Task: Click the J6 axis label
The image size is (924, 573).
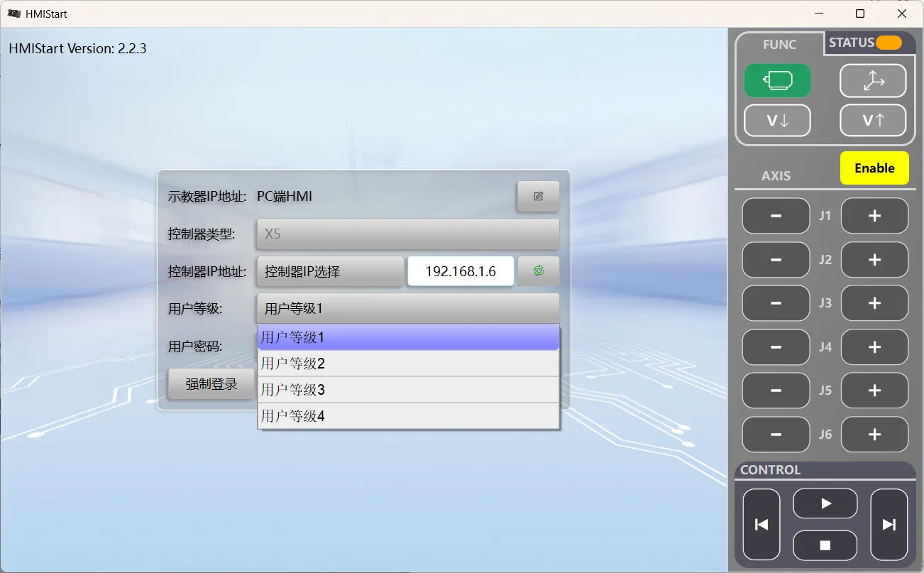Action: click(x=825, y=435)
